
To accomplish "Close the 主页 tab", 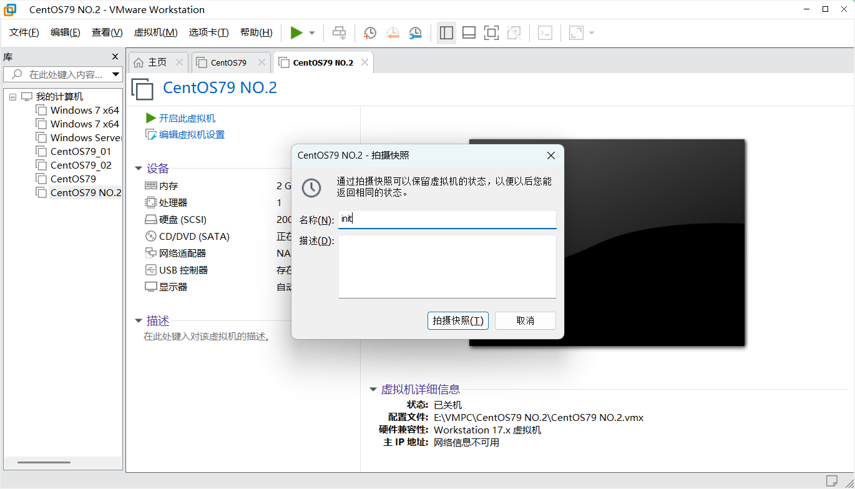I will click(x=179, y=62).
